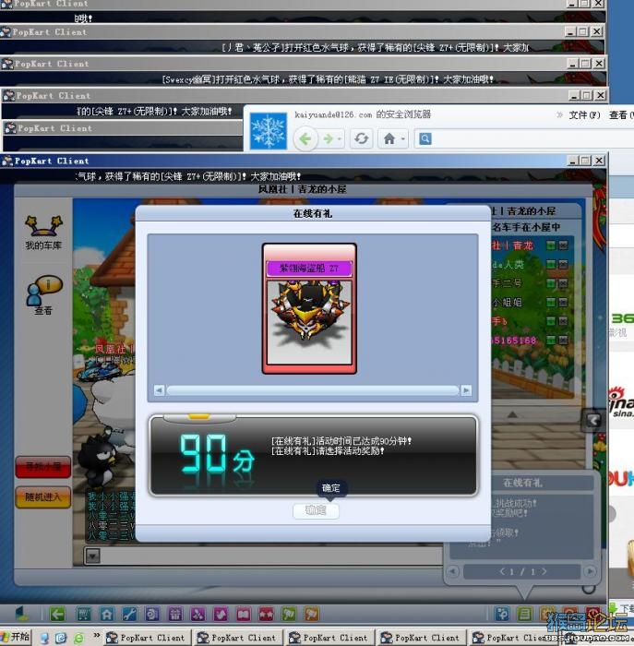
Task: Click gray mail icon beside 吉龙 player row
Action: point(564,245)
